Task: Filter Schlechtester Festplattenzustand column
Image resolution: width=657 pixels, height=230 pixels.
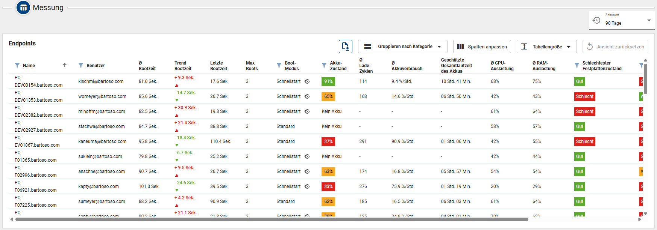Action: [577, 65]
